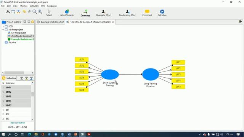Click first Project Explorer header button
Image resolution: width=244 pixels, height=137 pixels.
pyautogui.click(x=25, y=22)
